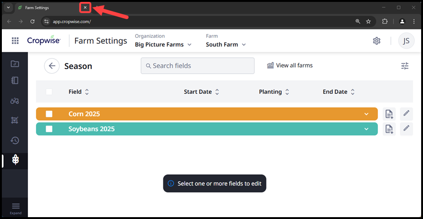Viewport: 423px width, 219px height.
Task: Expand the Corn 2025 season row
Action: (x=367, y=114)
